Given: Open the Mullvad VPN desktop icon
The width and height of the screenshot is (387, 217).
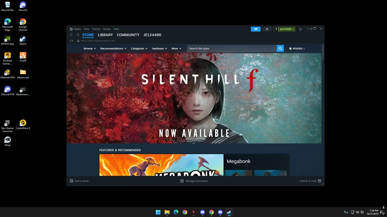Looking at the screenshot, I should 8,74.
